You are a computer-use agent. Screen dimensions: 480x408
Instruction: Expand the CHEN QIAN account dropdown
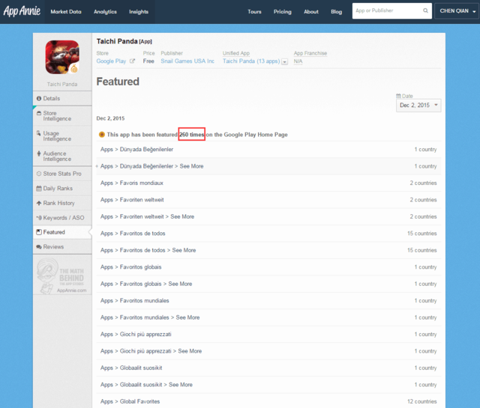(x=457, y=11)
